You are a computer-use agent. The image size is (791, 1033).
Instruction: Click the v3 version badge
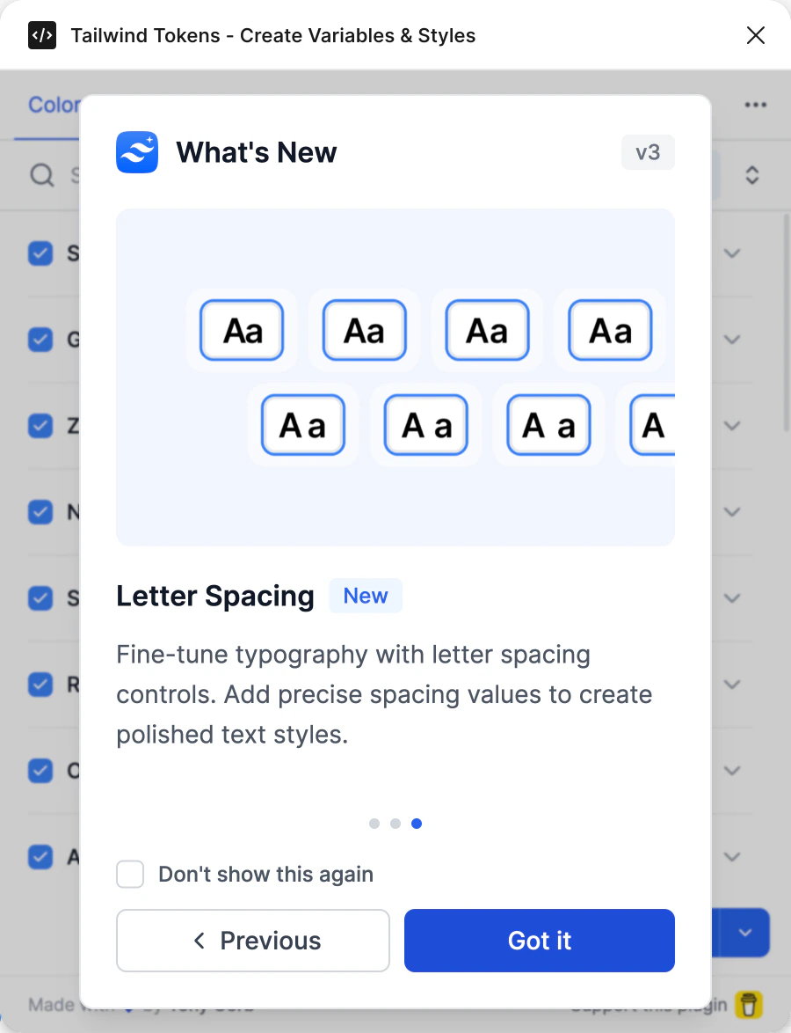tap(649, 152)
